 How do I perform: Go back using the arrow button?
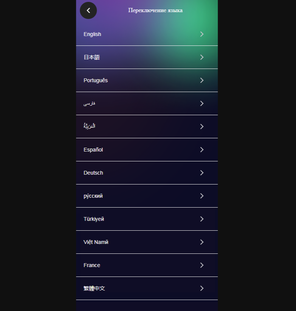88,11
